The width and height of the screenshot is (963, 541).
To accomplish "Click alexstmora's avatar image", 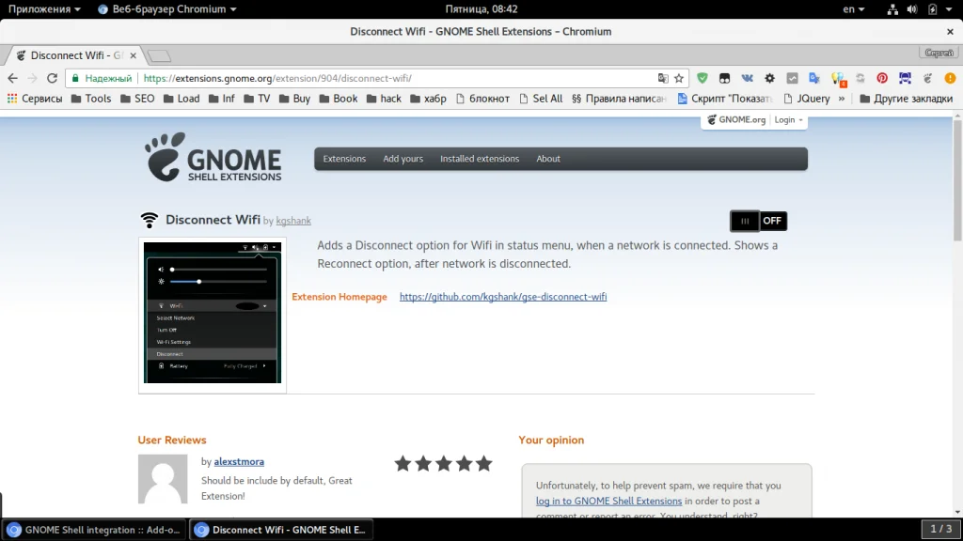I will (163, 479).
